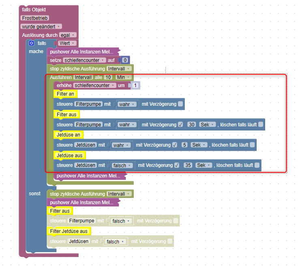Open the 'wurde geändert' dropdown
302x269 pixels.
point(41,27)
